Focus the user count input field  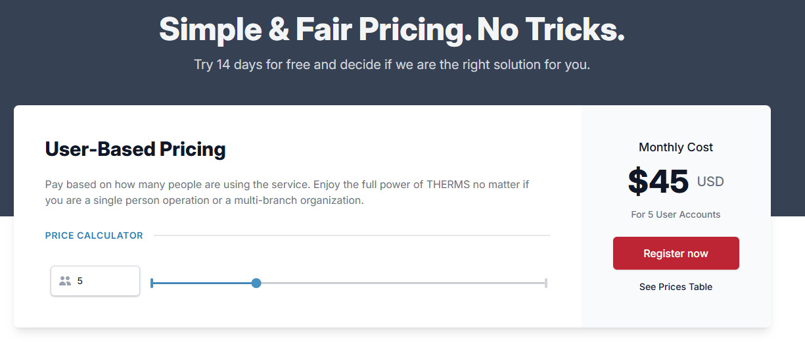[105, 281]
